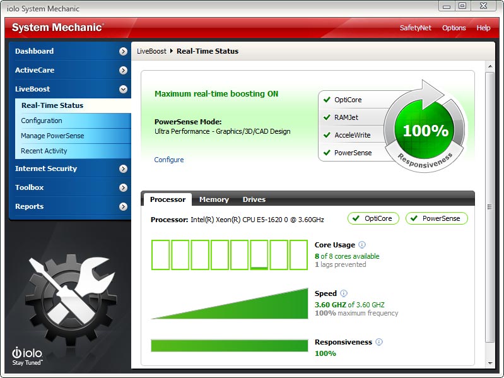Switch to the Drives tab
The width and height of the screenshot is (504, 378).
254,199
